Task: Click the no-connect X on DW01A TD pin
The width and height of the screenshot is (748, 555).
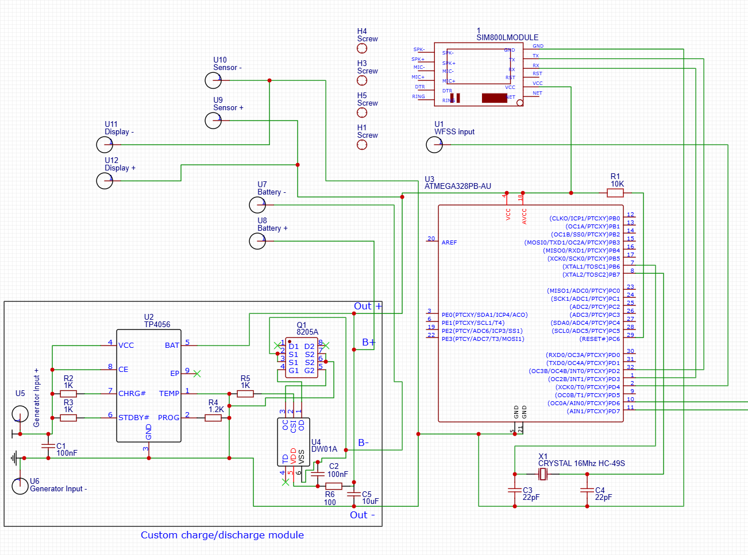Action: pos(286,482)
